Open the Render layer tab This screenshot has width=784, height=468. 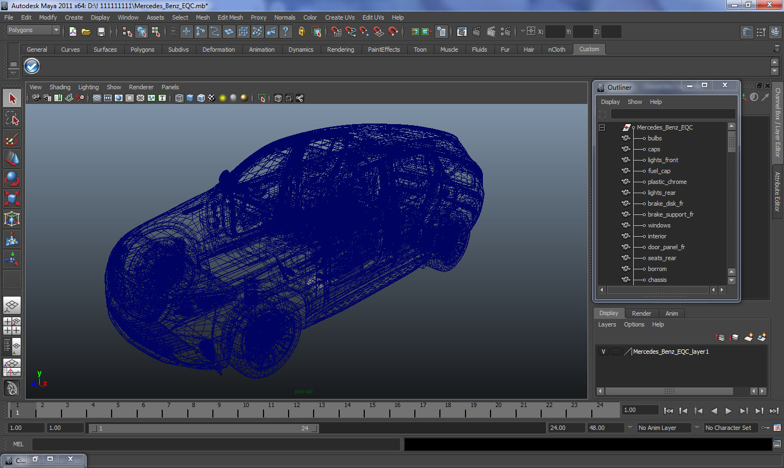click(x=641, y=313)
